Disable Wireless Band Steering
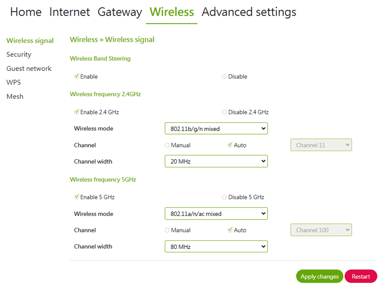 pos(224,77)
